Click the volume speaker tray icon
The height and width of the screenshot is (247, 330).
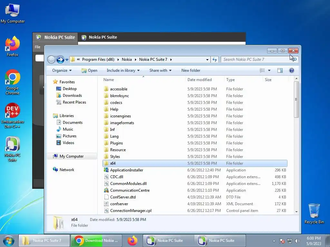297,241
